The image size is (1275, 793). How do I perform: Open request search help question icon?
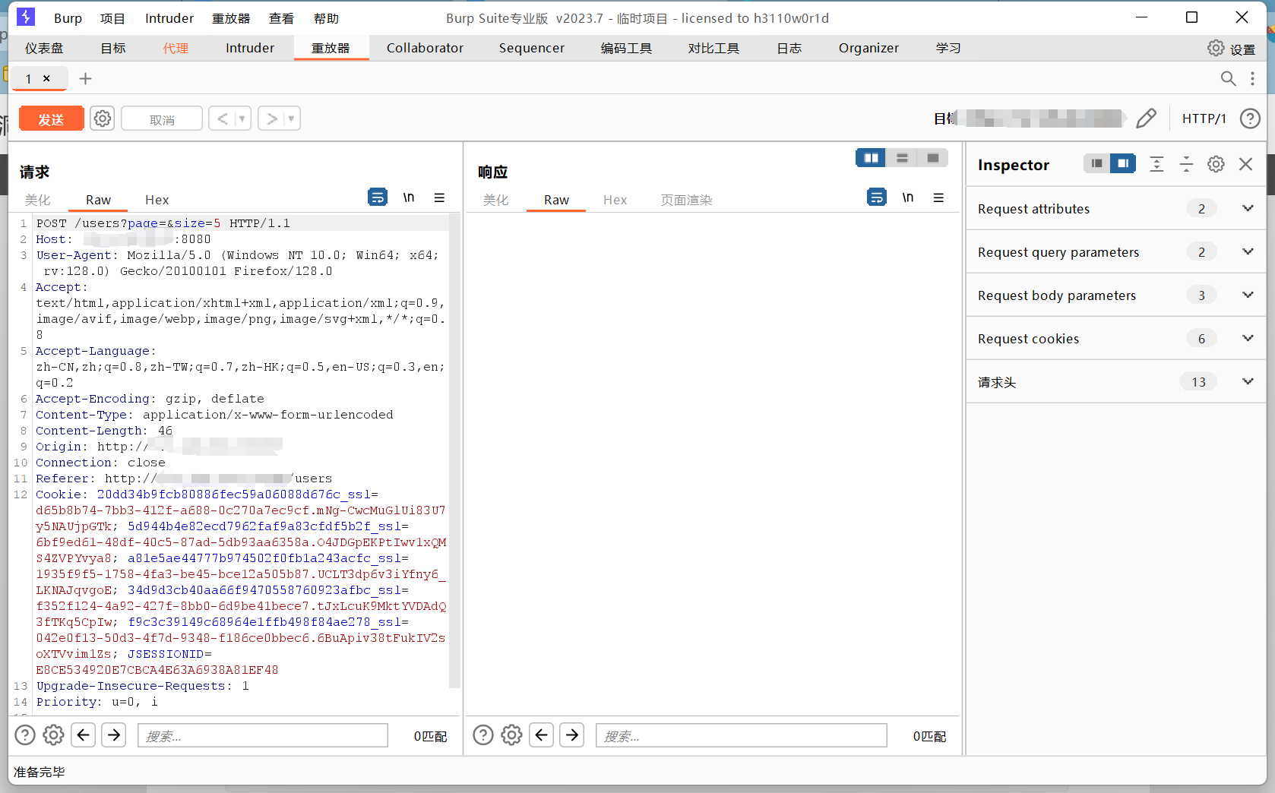coord(25,735)
